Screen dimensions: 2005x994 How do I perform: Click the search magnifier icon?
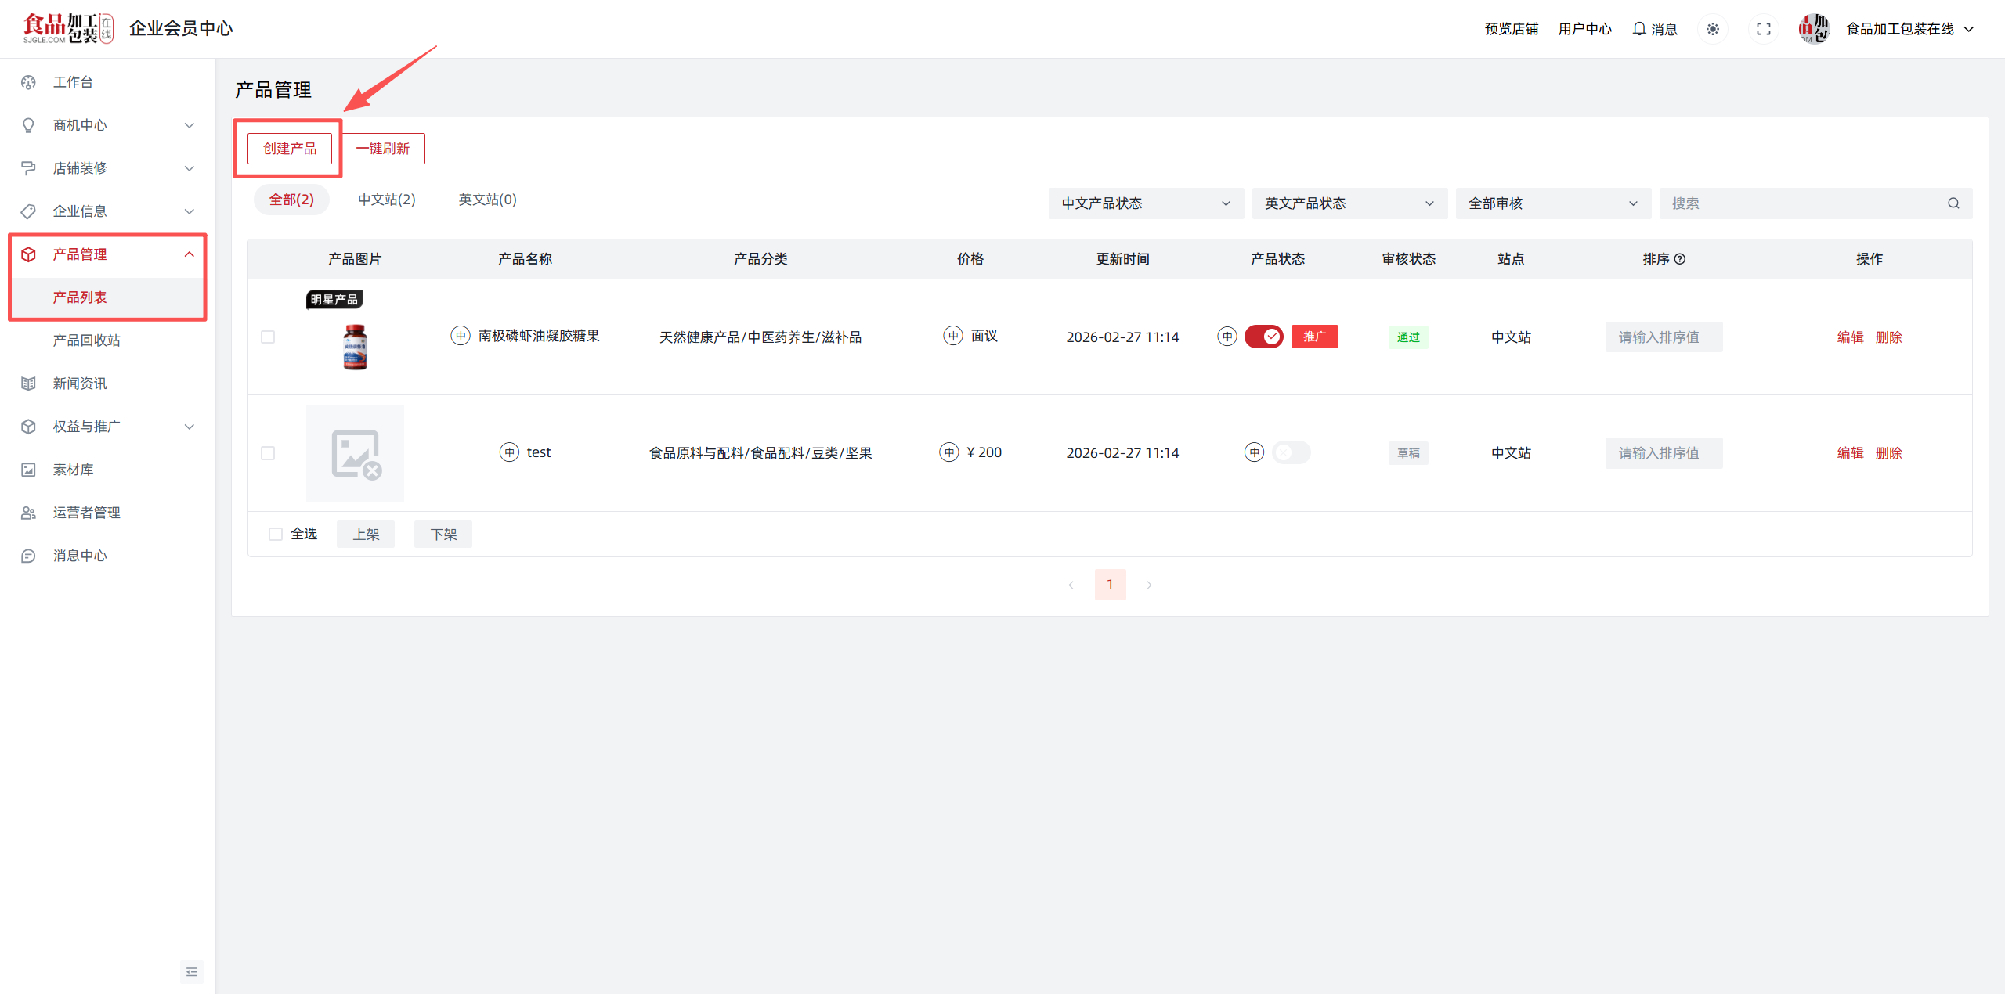[x=1953, y=203]
